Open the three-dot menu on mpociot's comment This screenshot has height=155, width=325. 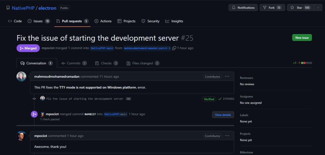point(227,136)
